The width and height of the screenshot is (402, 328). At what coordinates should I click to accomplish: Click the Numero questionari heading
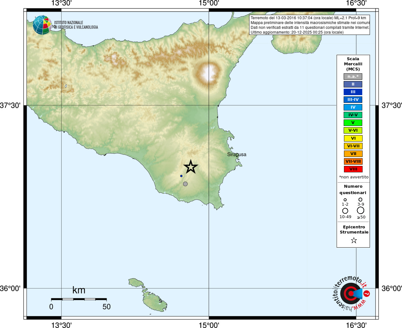point(353,190)
